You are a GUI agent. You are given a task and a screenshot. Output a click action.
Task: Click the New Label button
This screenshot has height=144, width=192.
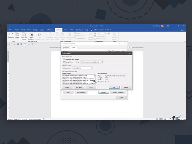pos(79,87)
